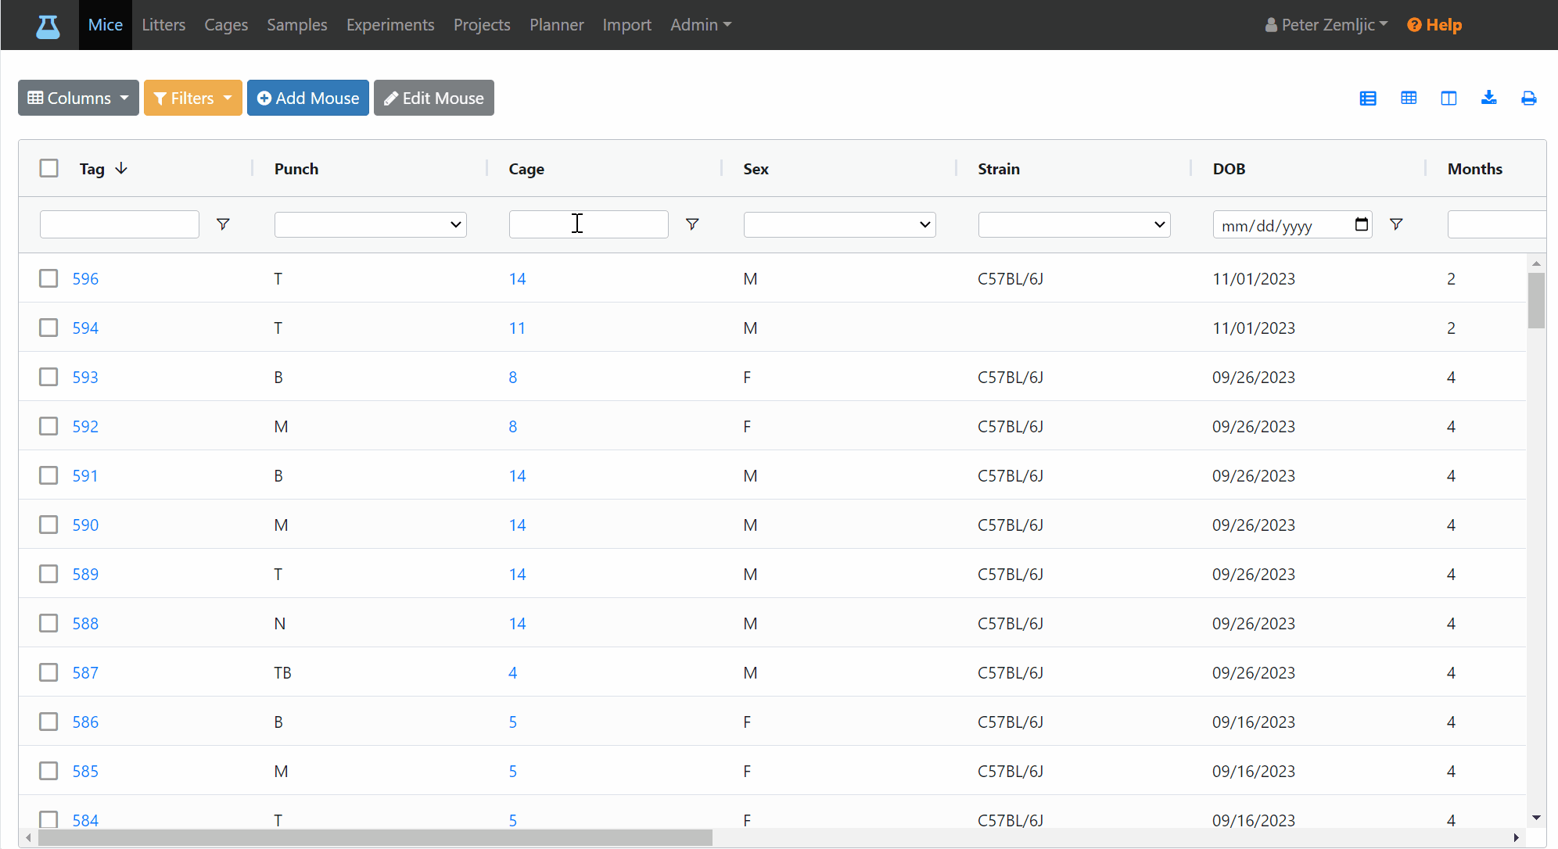Open mouse tag 594 link

pos(85,328)
